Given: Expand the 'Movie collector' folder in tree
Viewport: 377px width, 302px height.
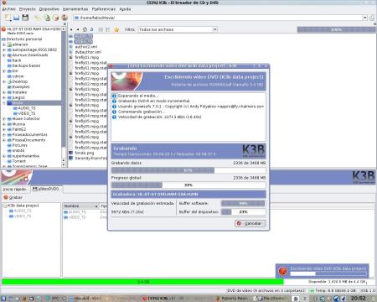Looking at the screenshot, I should [4, 119].
